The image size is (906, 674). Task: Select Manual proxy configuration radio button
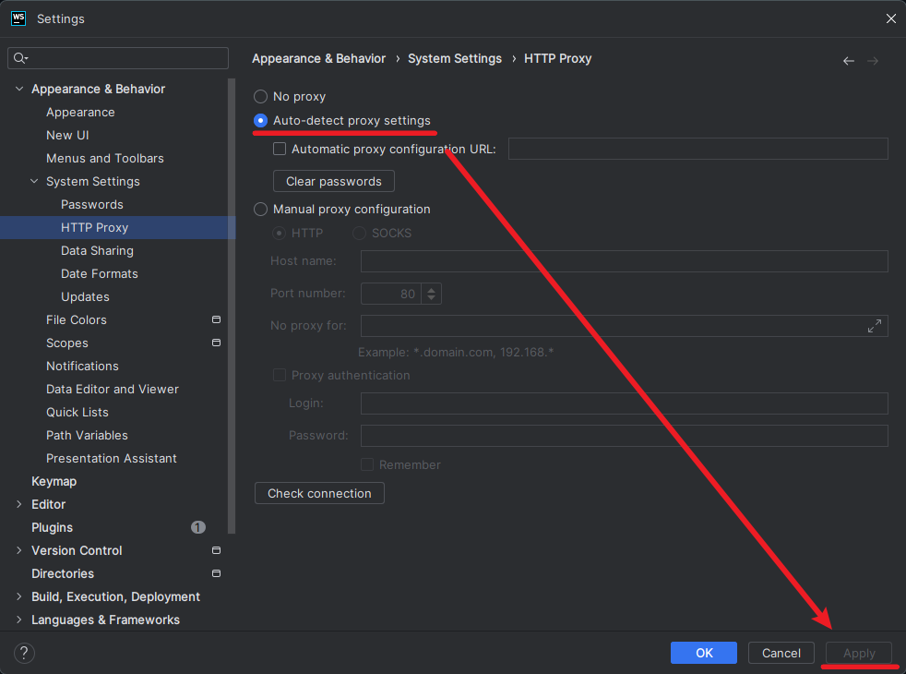261,210
